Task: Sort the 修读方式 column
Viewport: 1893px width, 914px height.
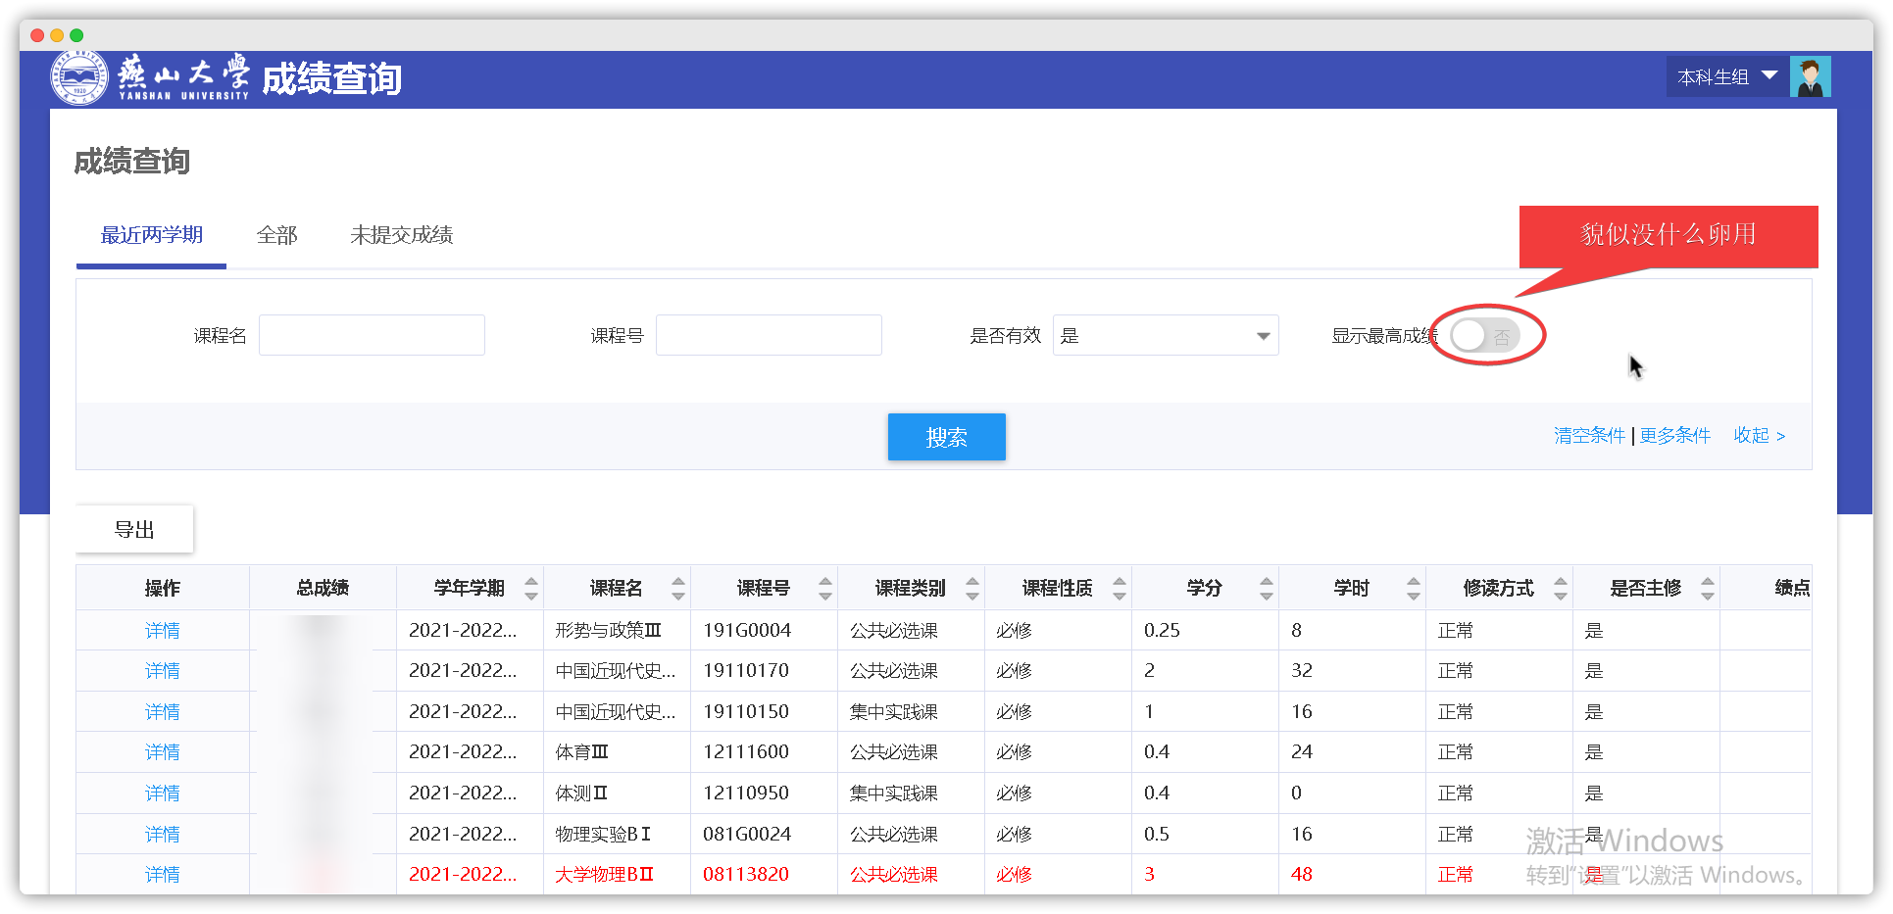Action: point(1561,587)
